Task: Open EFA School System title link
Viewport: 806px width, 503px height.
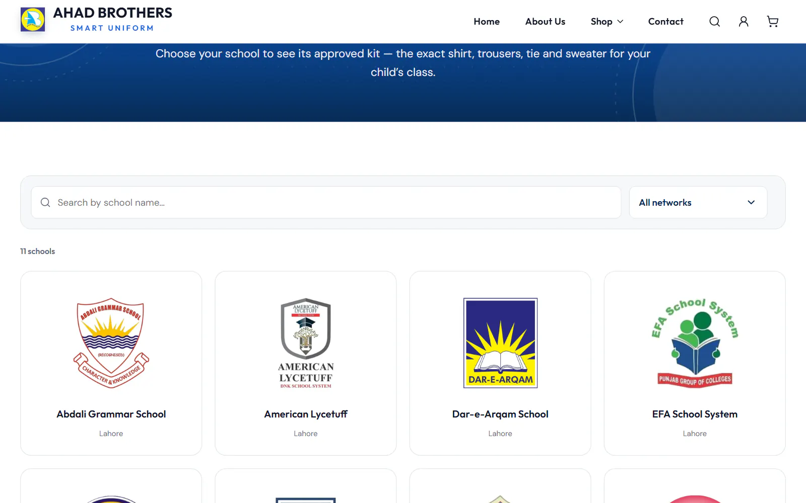Action: 695,414
